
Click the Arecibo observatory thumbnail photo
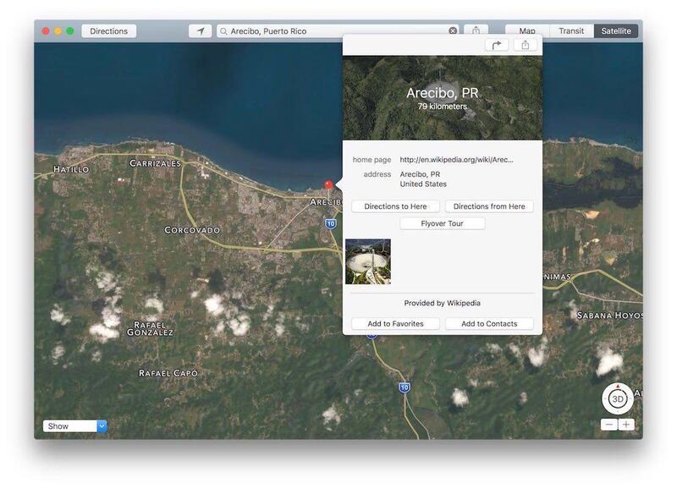click(368, 261)
